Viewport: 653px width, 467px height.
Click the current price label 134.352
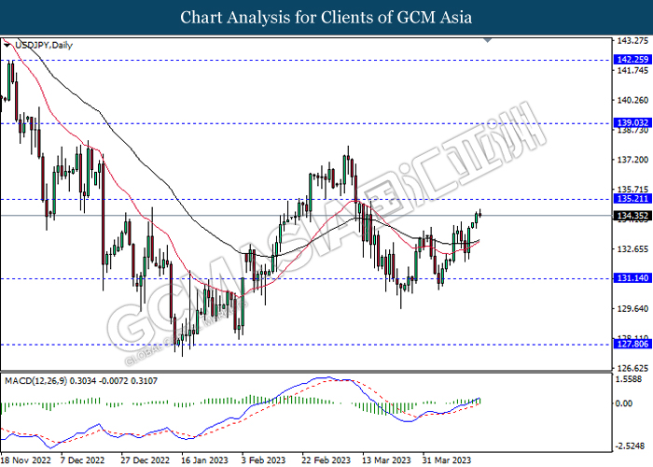(x=632, y=216)
